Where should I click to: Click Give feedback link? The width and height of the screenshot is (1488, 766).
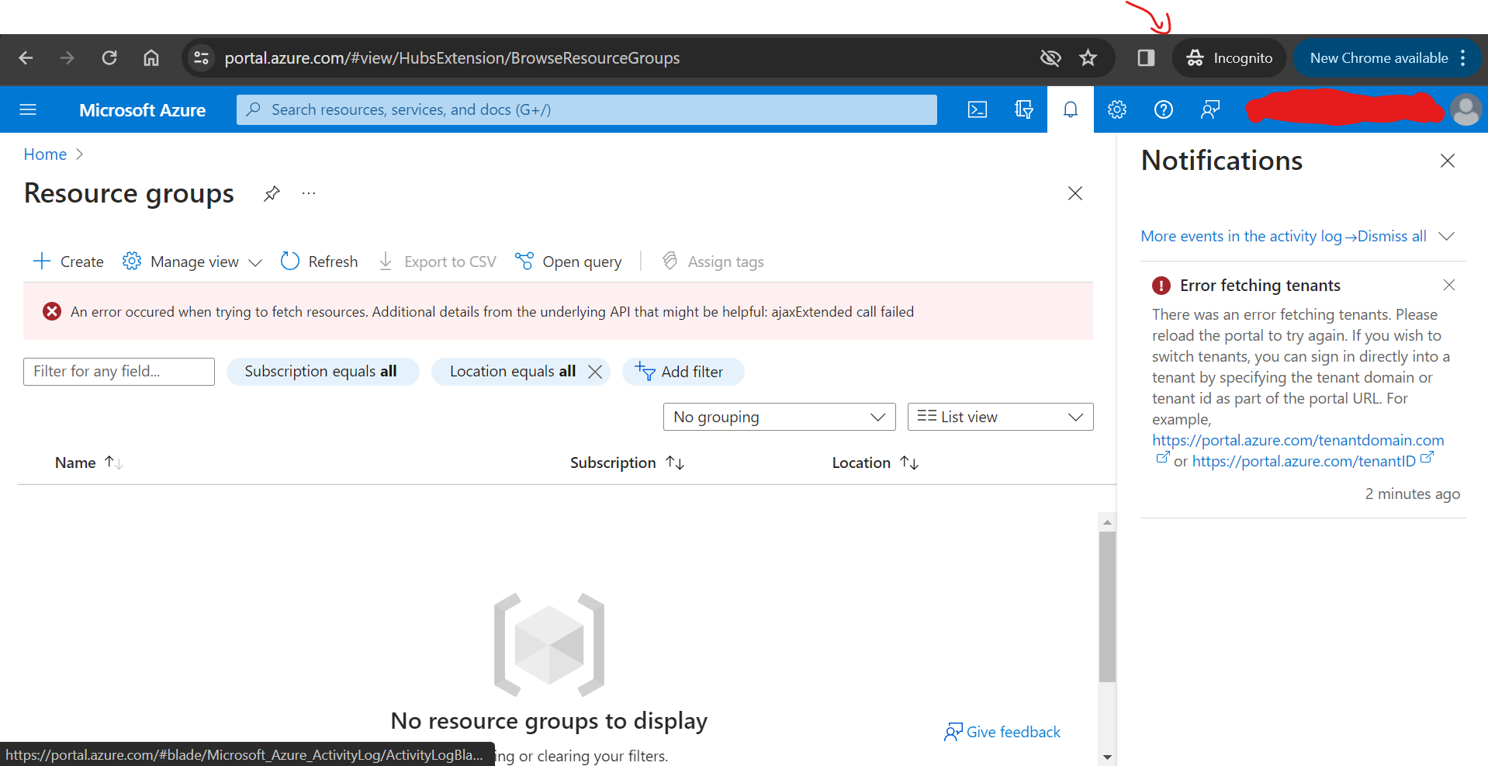click(1002, 732)
